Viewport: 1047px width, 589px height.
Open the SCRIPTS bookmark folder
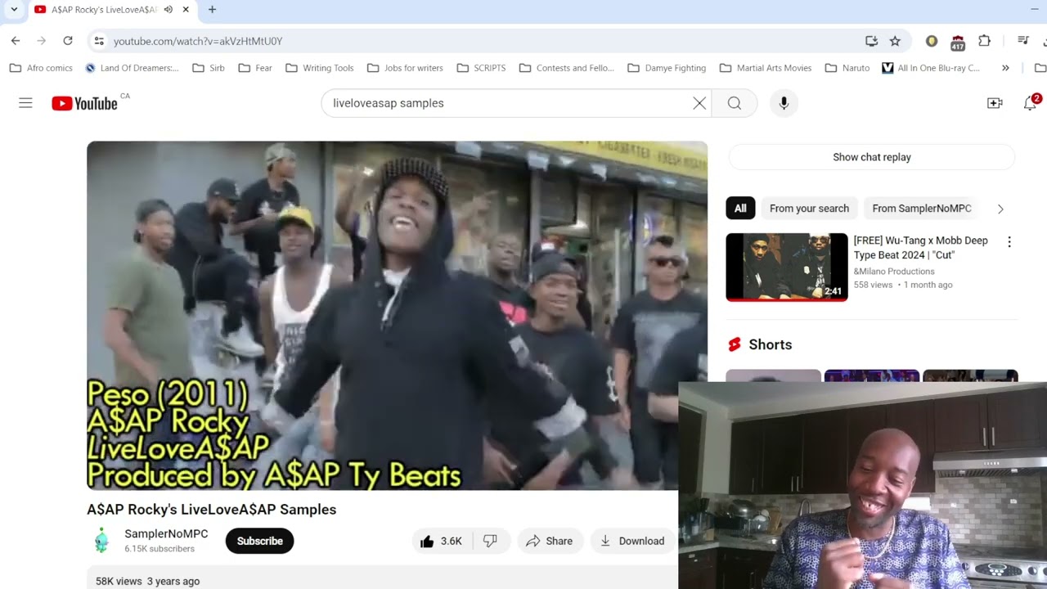click(x=481, y=68)
